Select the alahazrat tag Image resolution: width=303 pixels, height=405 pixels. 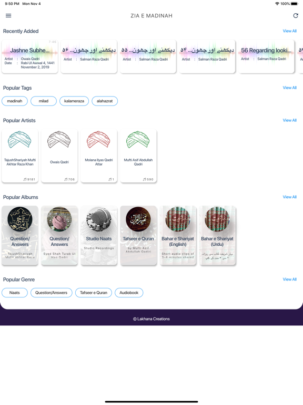click(105, 101)
